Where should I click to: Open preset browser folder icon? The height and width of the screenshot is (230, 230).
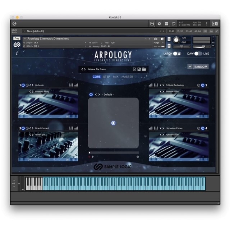[144, 69]
